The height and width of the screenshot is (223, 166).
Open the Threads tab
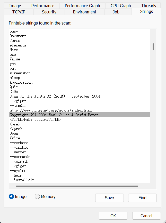pos(148,6)
